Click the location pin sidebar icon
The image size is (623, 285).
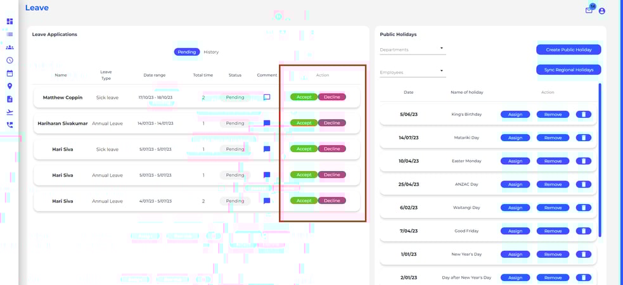(x=10, y=86)
